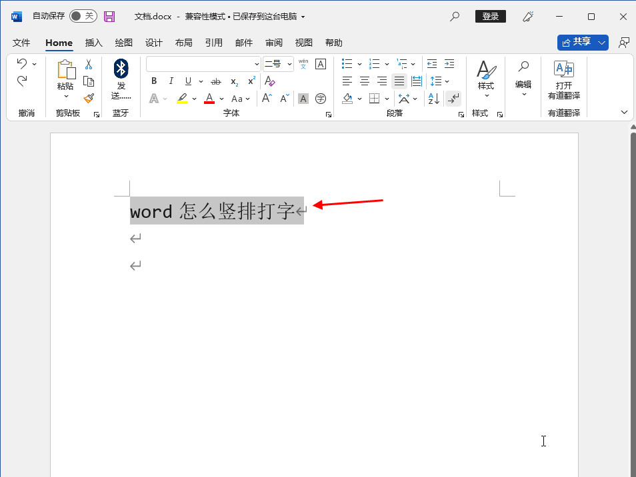This screenshot has height=477, width=636.
Task: Click the purple Save icon
Action: (109, 17)
